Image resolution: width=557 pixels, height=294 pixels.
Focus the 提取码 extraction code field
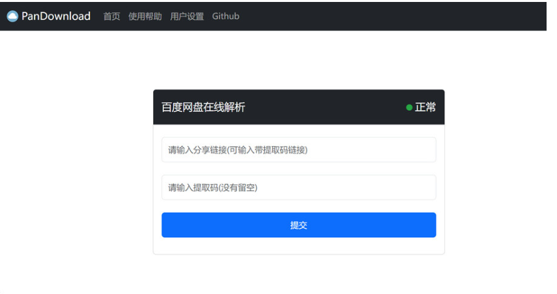(299, 187)
